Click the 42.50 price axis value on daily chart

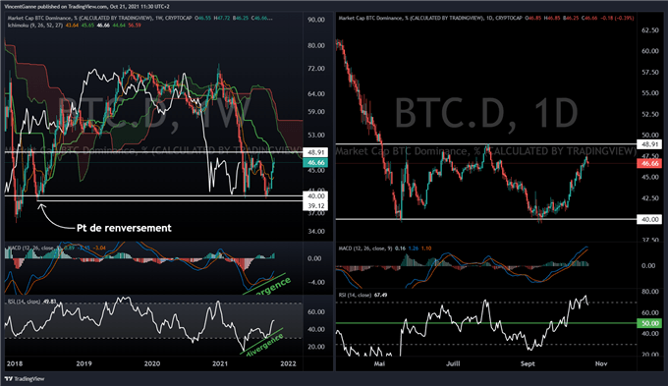coord(650,198)
